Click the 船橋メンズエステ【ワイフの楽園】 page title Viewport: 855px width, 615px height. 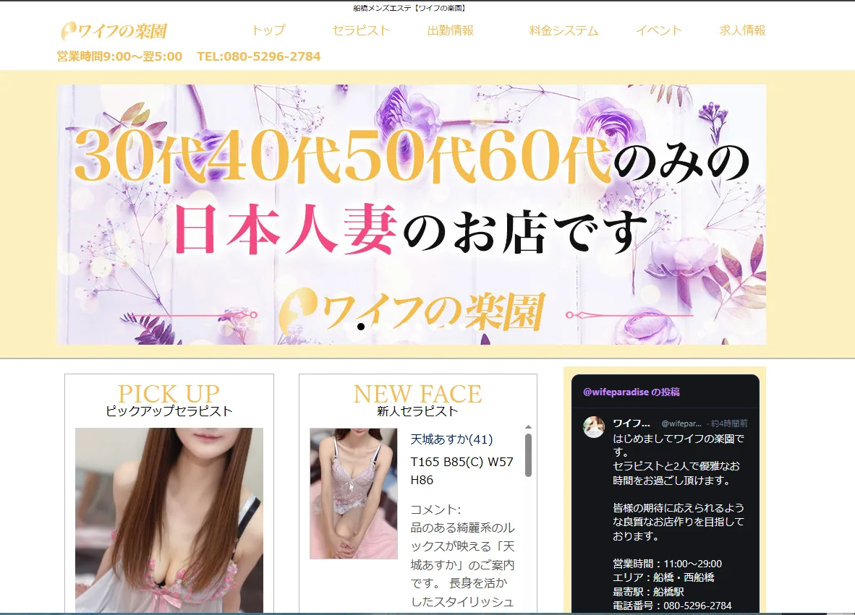[x=409, y=8]
